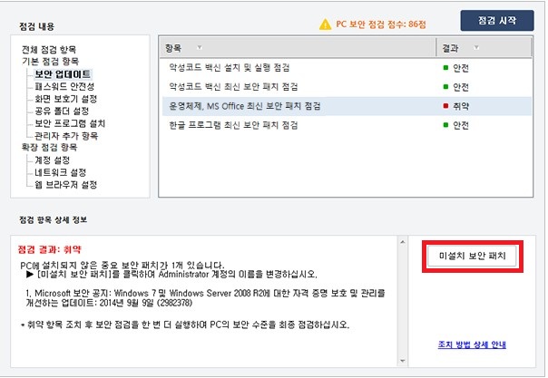Viewport: 548px width, 378px height.
Task: Select 전체 점검 항목 in the tree
Action: click(x=49, y=49)
